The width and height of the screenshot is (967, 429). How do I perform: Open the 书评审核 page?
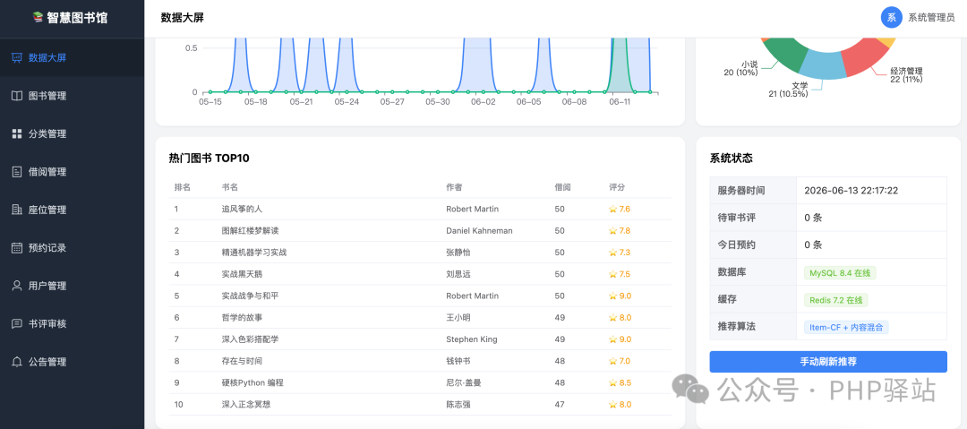(73, 323)
